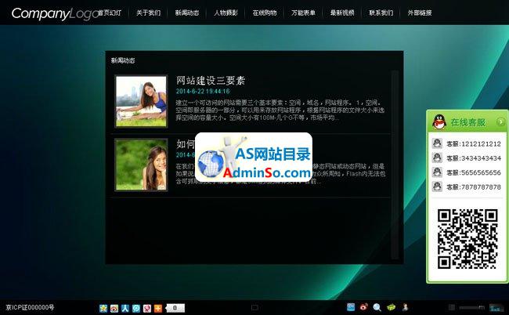Viewport: 509px width, 315px height.
Task: Click the 新闻动态 panel heading
Action: (x=123, y=60)
